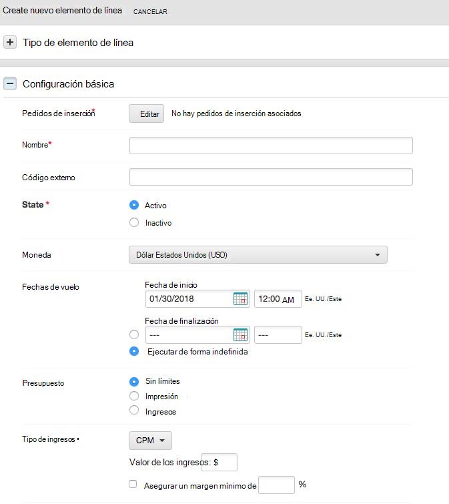Click the 'Tipo de ingresos' label

49,439
